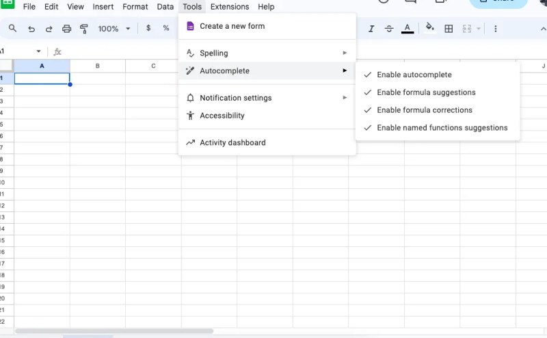Screen dimensions: 547x338
Task: Click the Spelling check icon
Action: (190, 53)
